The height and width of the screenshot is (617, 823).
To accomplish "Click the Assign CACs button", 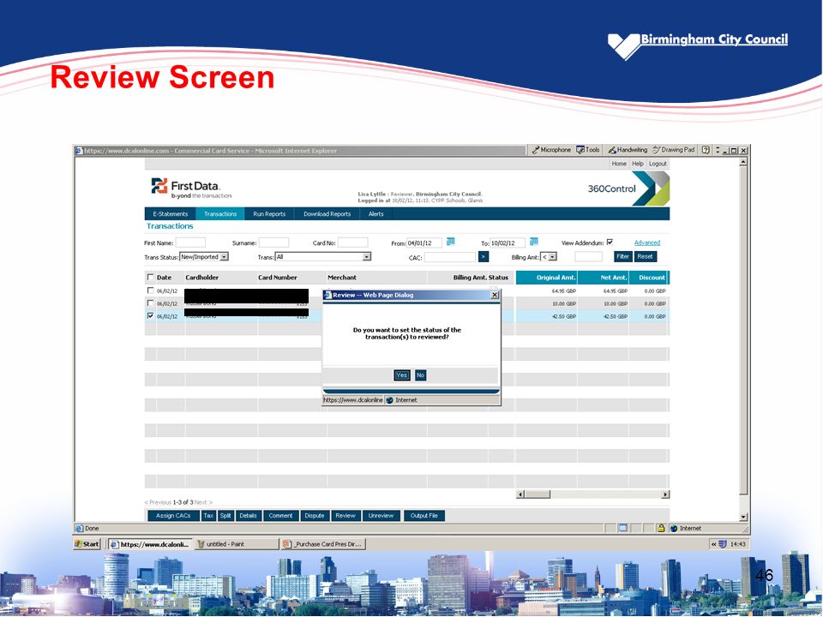I will coord(173,516).
